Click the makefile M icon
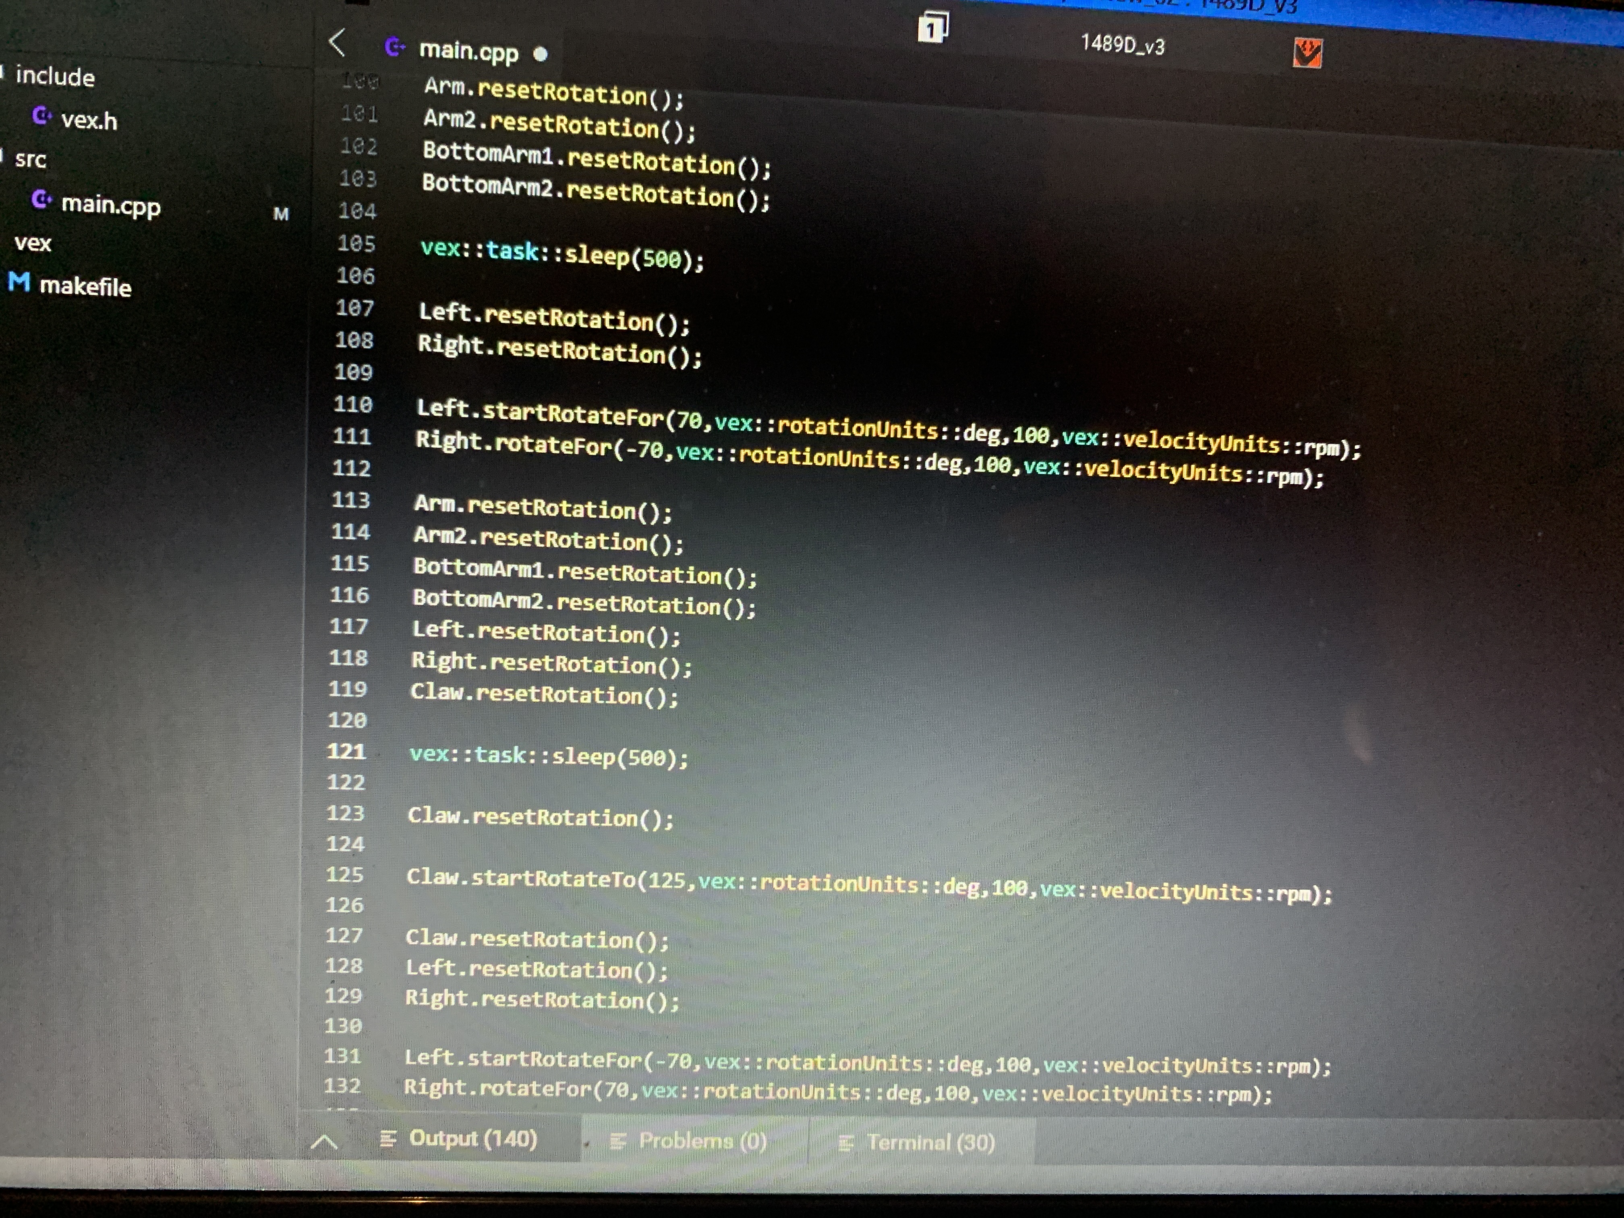Image resolution: width=1624 pixels, height=1218 pixels. [x=19, y=282]
